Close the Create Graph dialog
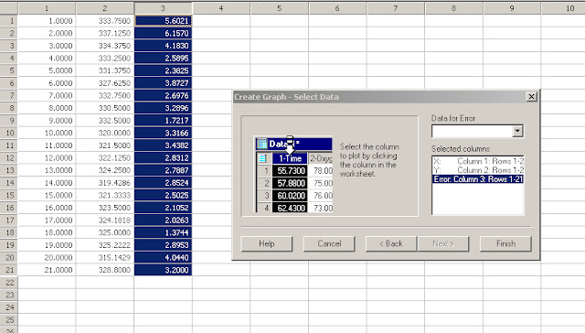 [x=531, y=97]
